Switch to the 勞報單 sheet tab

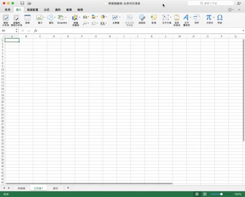pos(21,188)
